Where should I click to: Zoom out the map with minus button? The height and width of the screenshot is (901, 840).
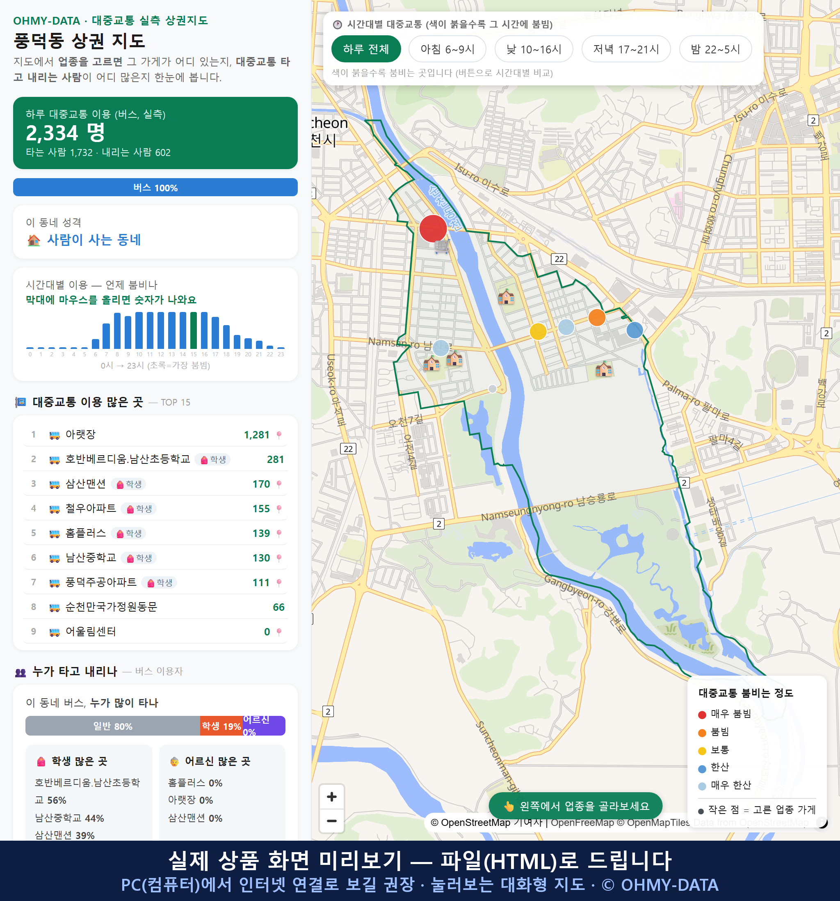tap(331, 821)
